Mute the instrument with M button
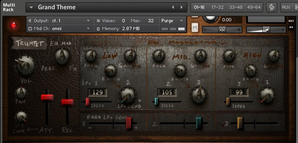This screenshot has height=143, width=298. pyautogui.click(x=195, y=28)
